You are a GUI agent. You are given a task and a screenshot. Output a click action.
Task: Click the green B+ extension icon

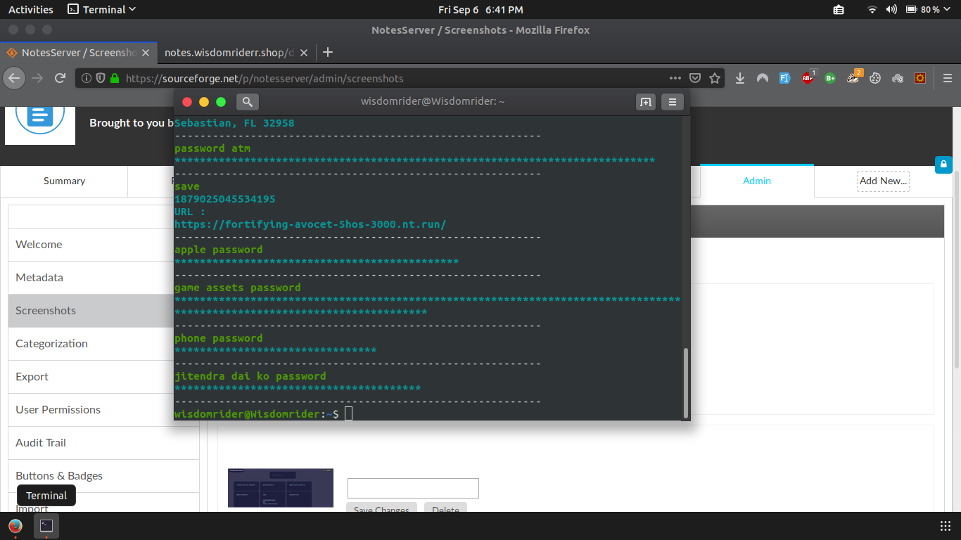(830, 78)
